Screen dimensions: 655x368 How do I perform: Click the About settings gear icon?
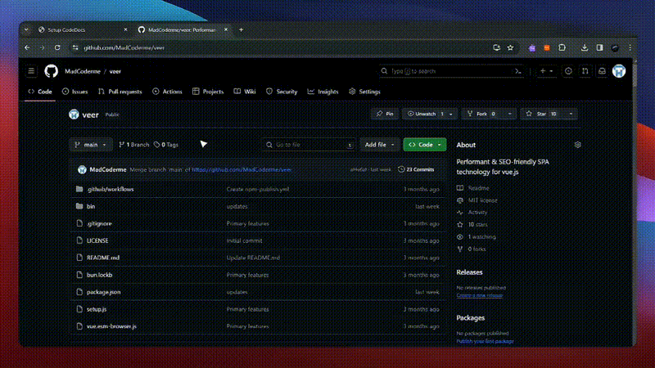click(578, 145)
